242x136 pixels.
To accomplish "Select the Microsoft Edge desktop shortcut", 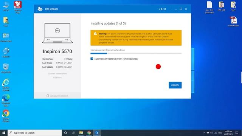I will pyautogui.click(x=6, y=100).
